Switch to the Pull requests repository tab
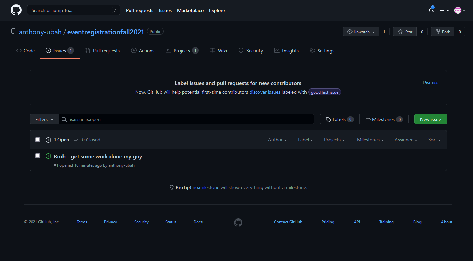473x261 pixels. [x=103, y=51]
